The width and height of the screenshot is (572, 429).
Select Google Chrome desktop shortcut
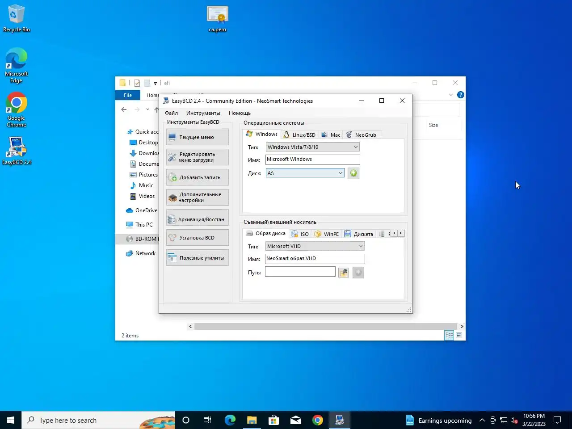click(x=17, y=110)
